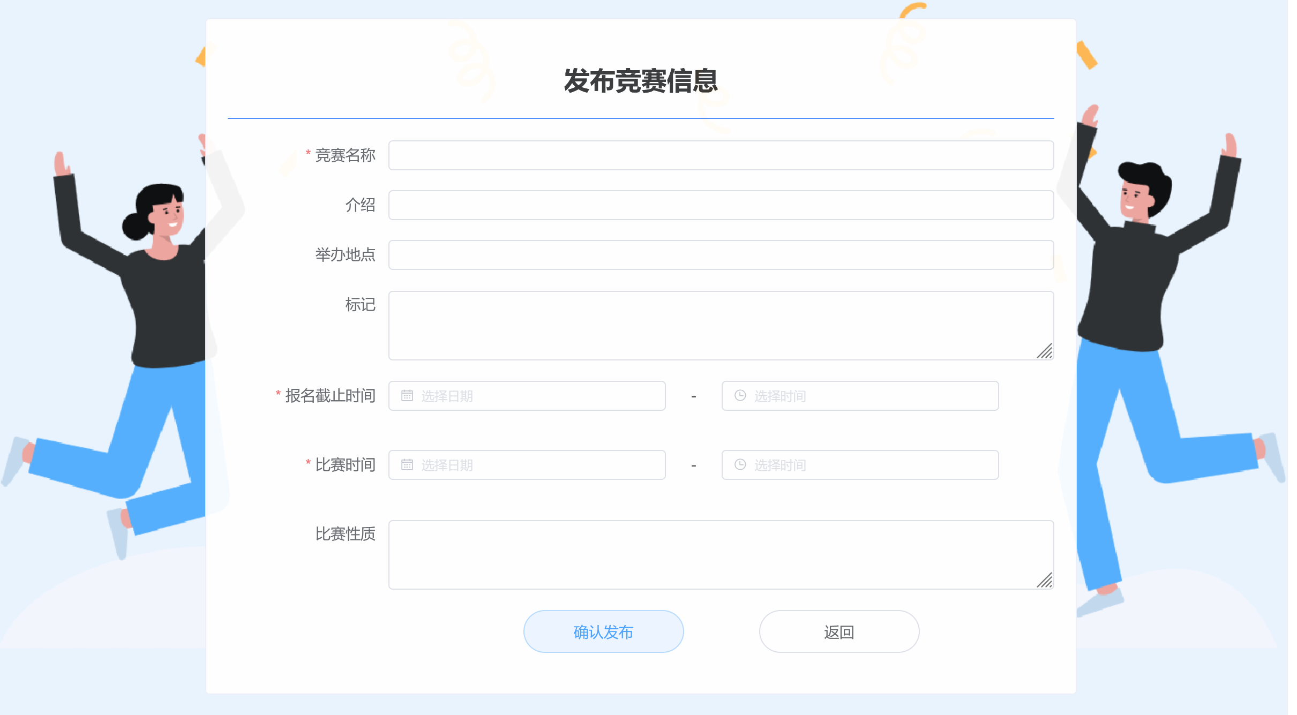Focus the 介绍 text input

tap(721, 205)
